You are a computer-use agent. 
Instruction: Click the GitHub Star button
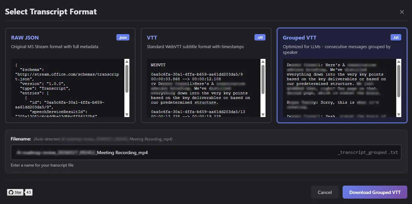tap(15, 192)
